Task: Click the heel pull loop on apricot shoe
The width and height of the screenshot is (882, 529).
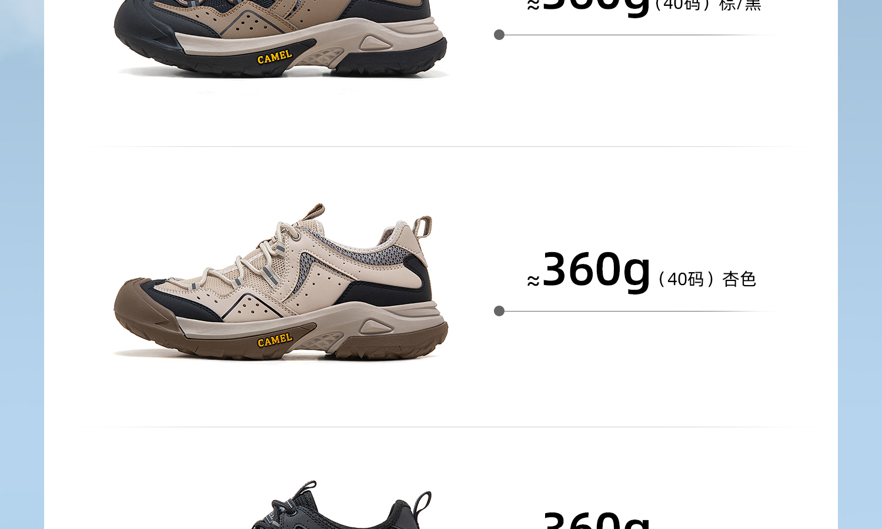Action: (422, 227)
